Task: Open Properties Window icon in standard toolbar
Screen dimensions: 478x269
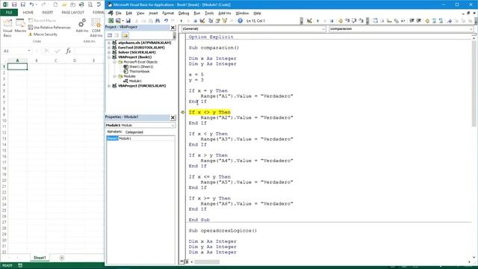Action: click(x=218, y=21)
